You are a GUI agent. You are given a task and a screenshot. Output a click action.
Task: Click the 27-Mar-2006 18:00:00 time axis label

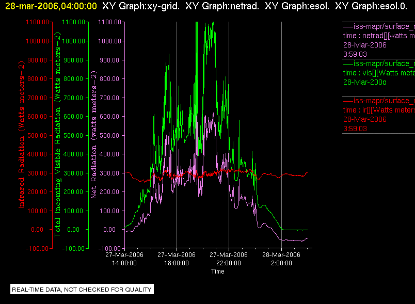[177, 259]
